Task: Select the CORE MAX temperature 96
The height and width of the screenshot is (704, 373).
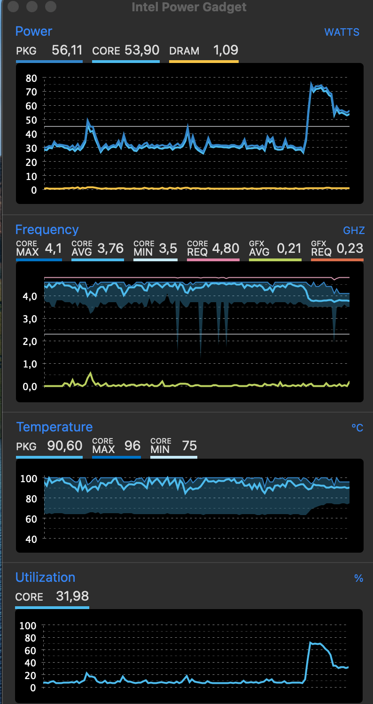Action: pos(133,446)
